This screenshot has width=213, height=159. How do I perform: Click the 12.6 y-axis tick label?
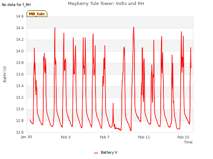pyautogui.click(x=20, y=132)
